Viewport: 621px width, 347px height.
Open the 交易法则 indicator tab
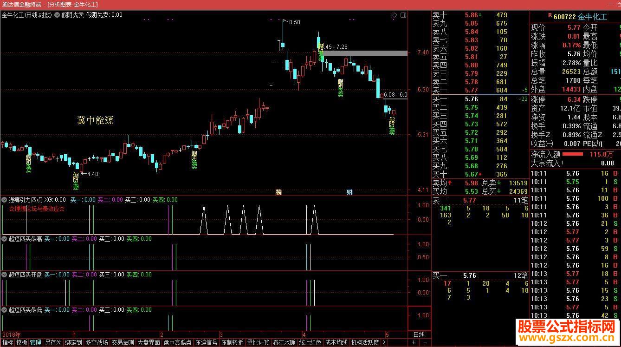tap(123, 343)
